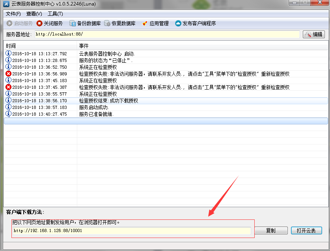Select event 系统正在检查授权 at 13:37:45.183

98,81
